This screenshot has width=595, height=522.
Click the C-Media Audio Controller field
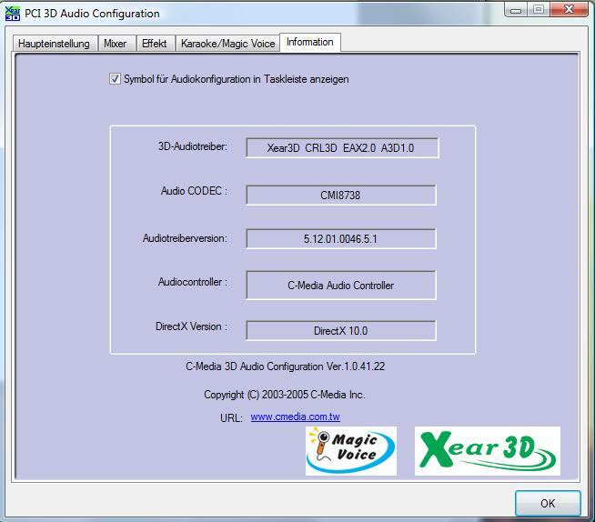pyautogui.click(x=341, y=285)
